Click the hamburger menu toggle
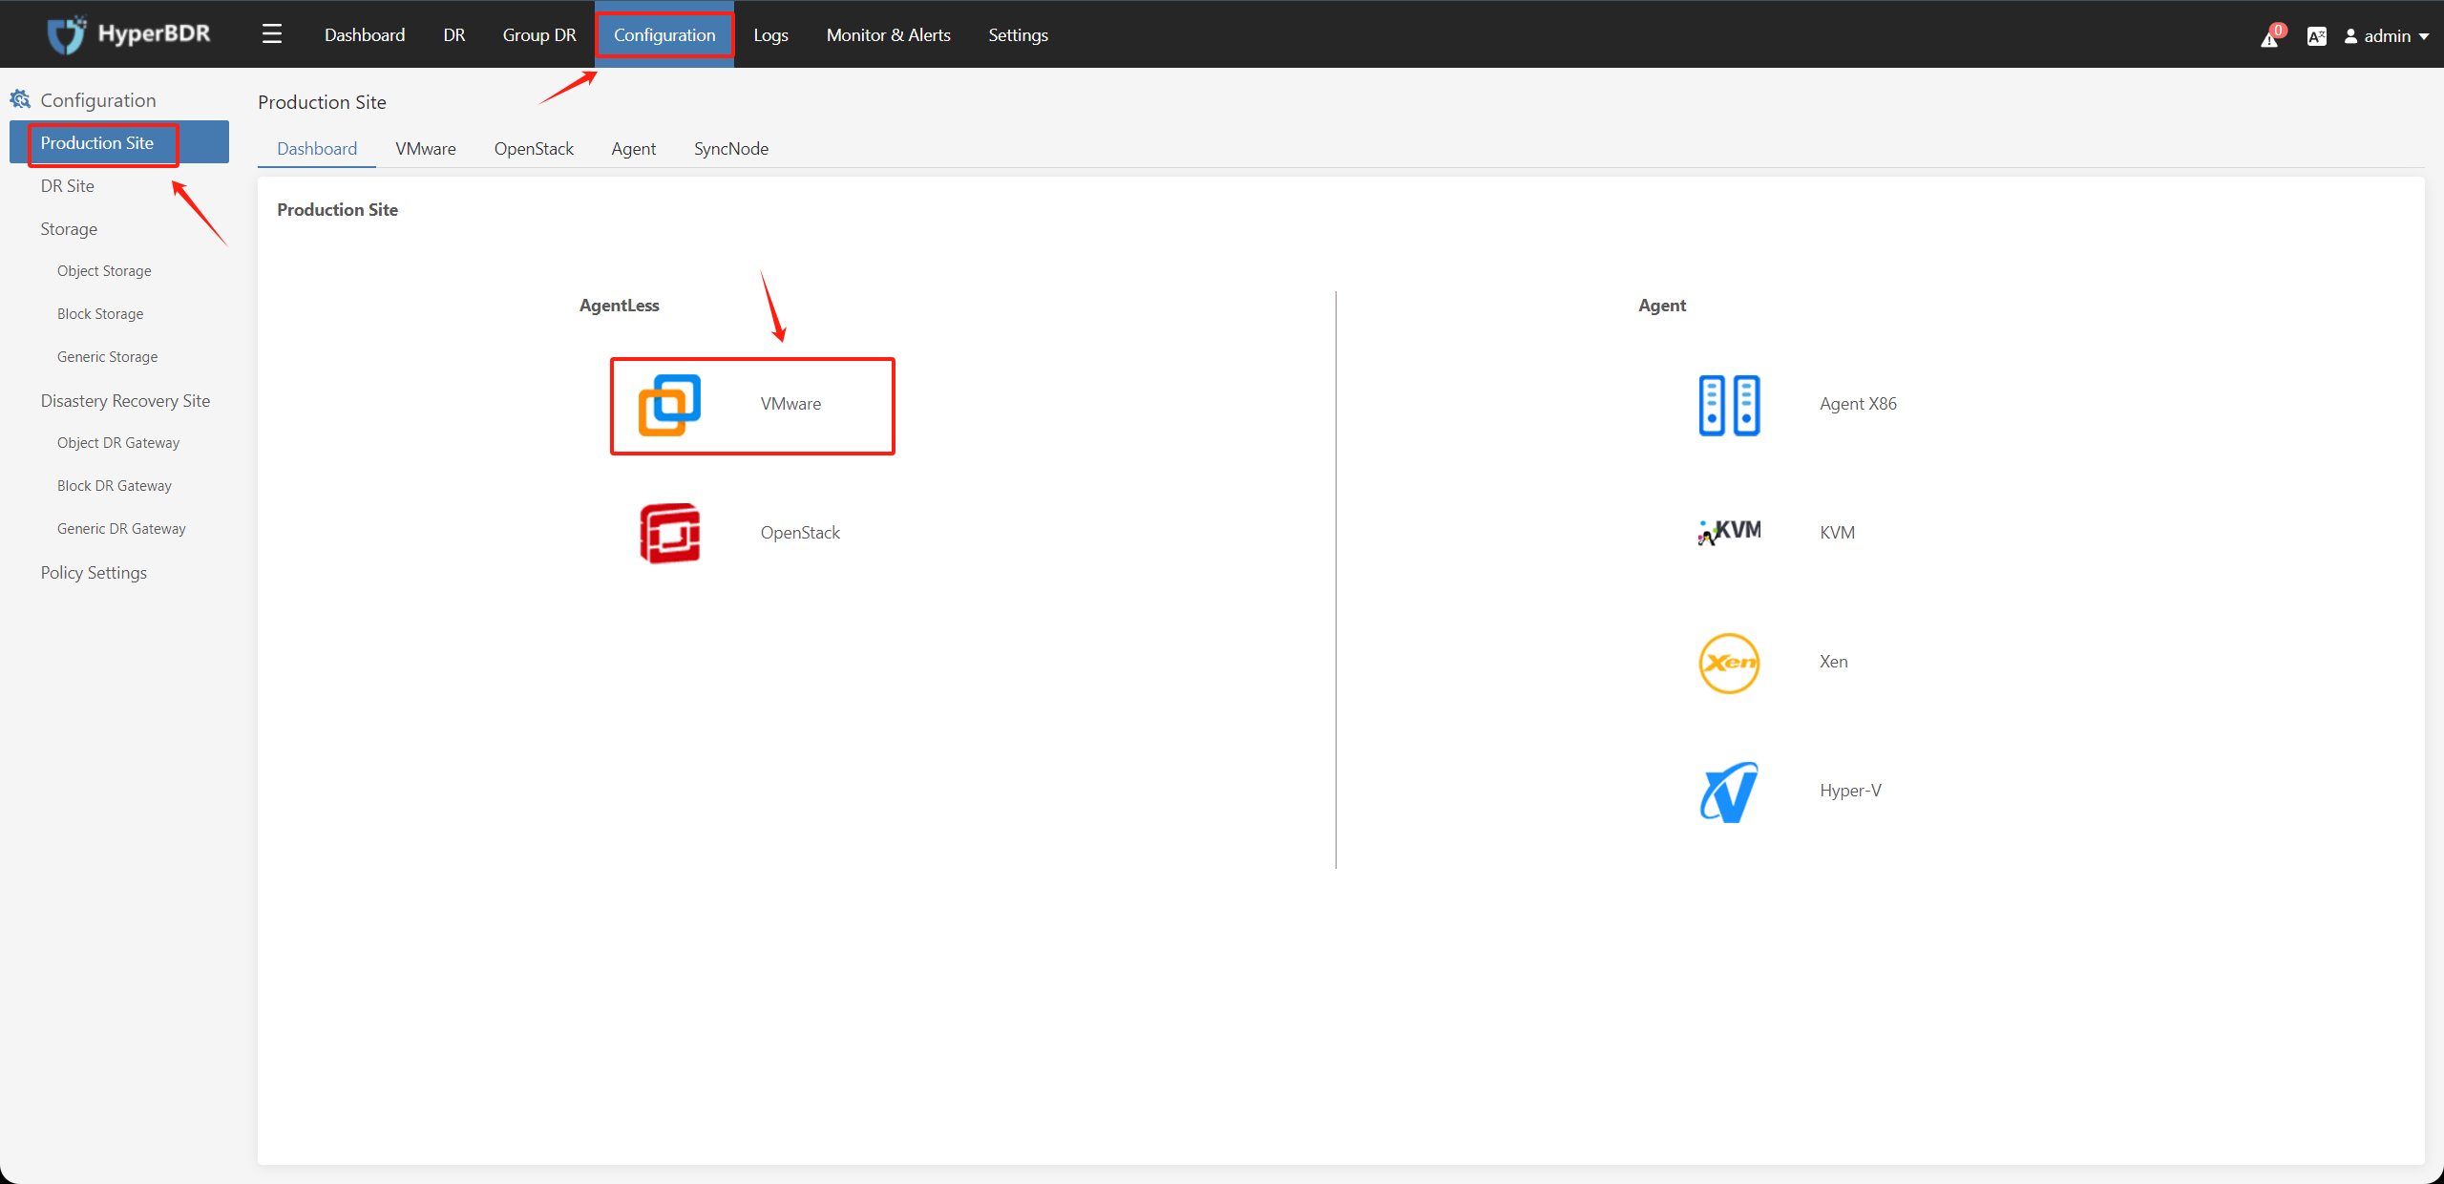The width and height of the screenshot is (2444, 1184). point(271,34)
